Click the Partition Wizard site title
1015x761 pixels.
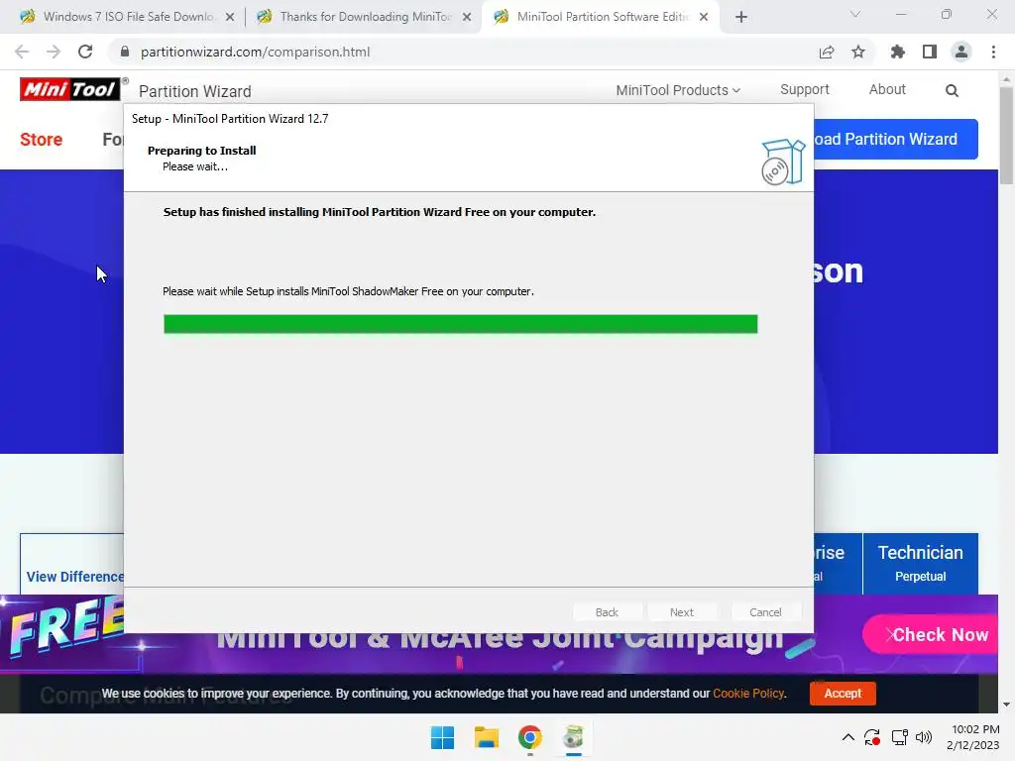click(x=195, y=91)
